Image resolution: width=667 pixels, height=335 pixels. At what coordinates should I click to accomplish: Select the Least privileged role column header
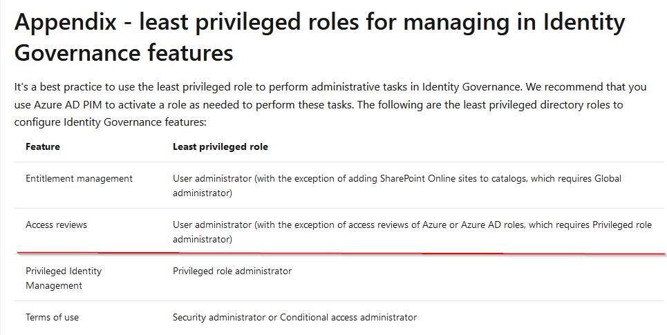[x=220, y=146]
